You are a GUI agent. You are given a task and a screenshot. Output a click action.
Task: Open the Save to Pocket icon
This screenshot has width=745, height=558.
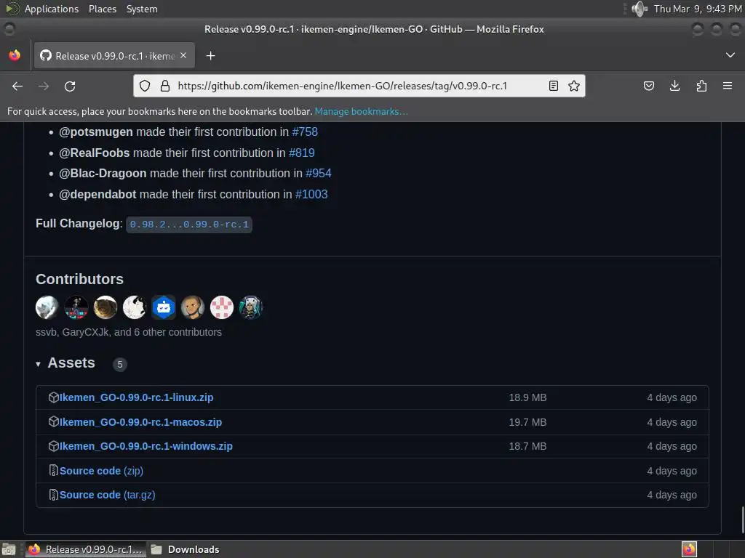click(x=648, y=86)
